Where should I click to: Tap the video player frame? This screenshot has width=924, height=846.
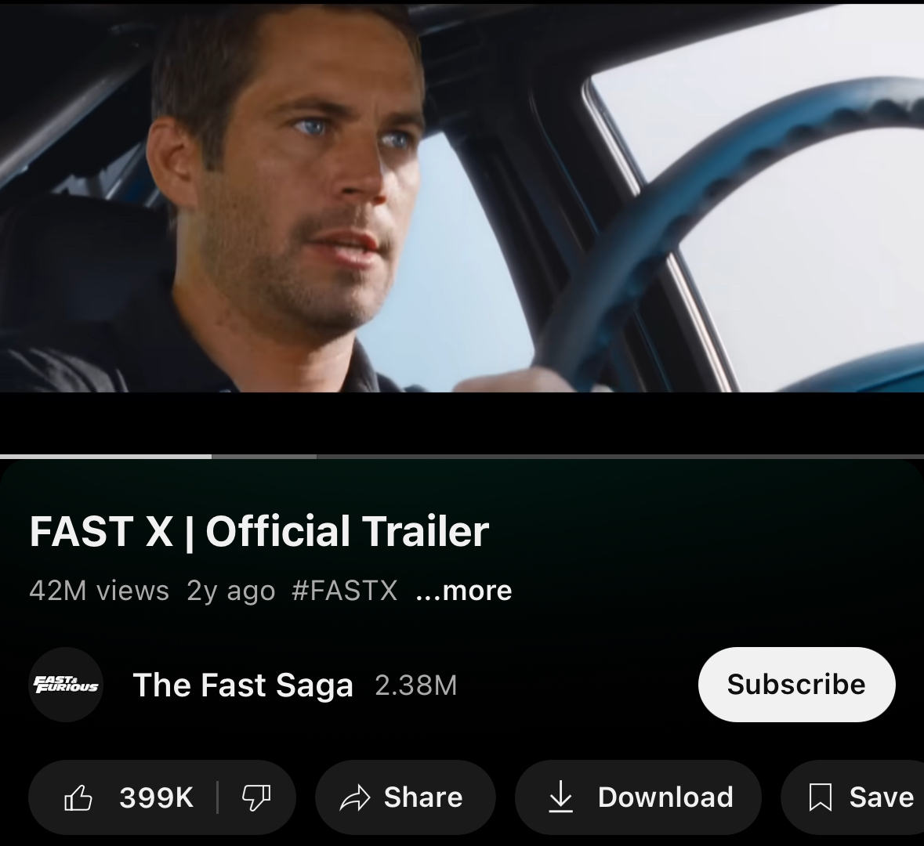pos(462,196)
